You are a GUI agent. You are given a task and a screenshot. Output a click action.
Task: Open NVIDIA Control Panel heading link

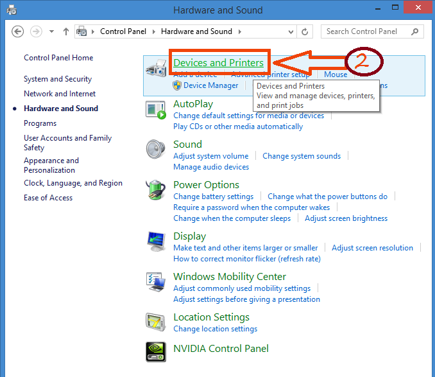pyautogui.click(x=221, y=349)
